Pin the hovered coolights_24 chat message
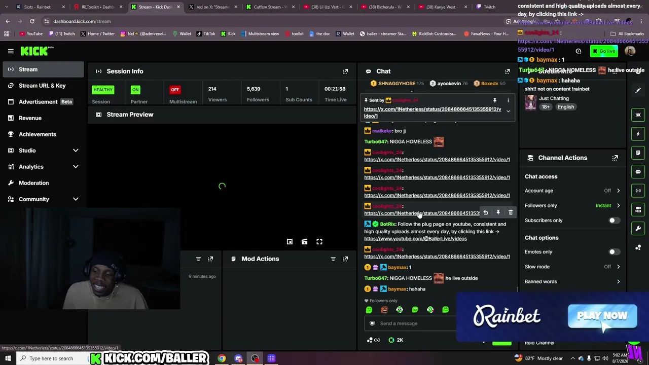Viewport: 649px width, 365px height. pyautogui.click(x=498, y=213)
